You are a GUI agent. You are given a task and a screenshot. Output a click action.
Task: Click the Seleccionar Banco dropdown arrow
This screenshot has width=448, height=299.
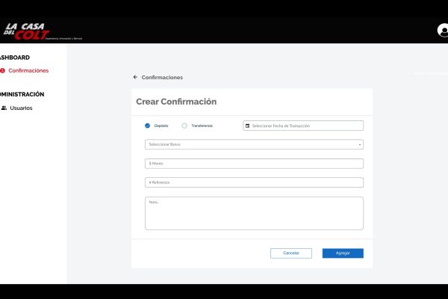pyautogui.click(x=360, y=144)
